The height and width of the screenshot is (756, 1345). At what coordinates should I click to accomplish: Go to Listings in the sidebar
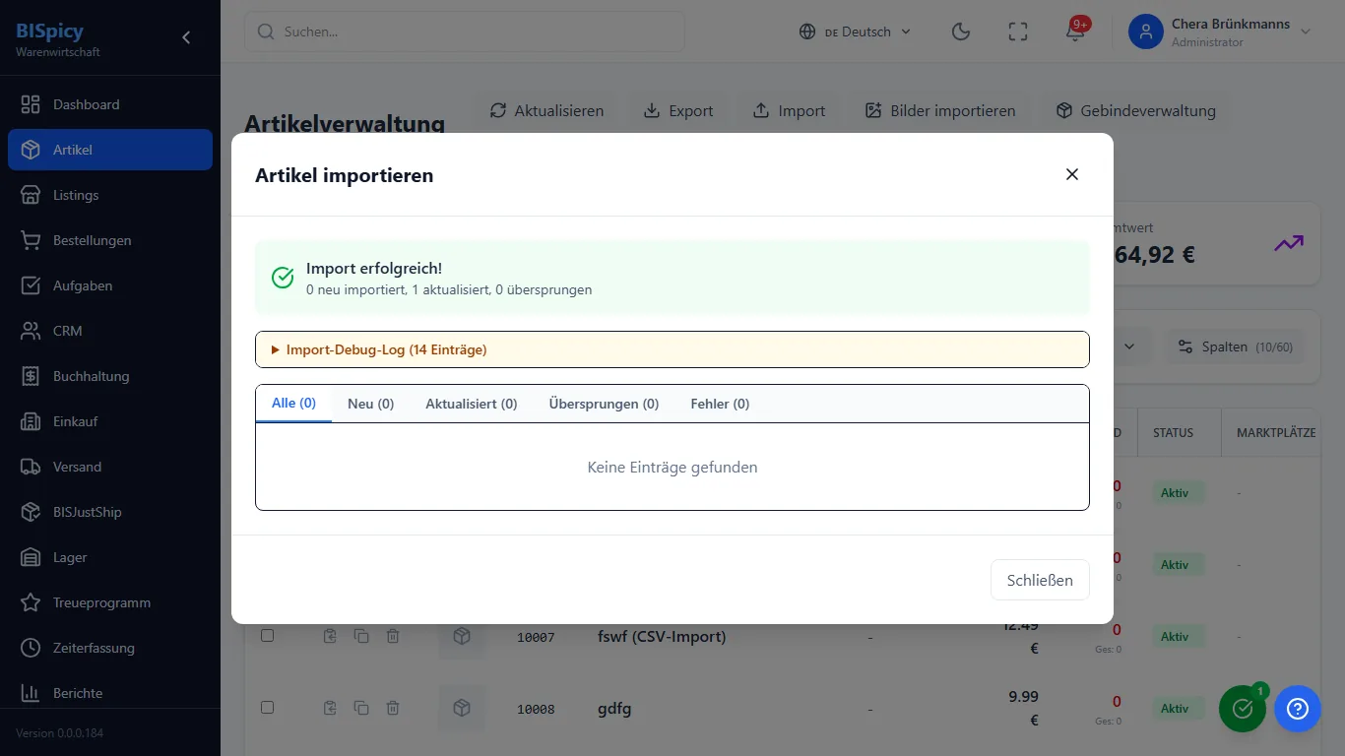[x=110, y=195]
